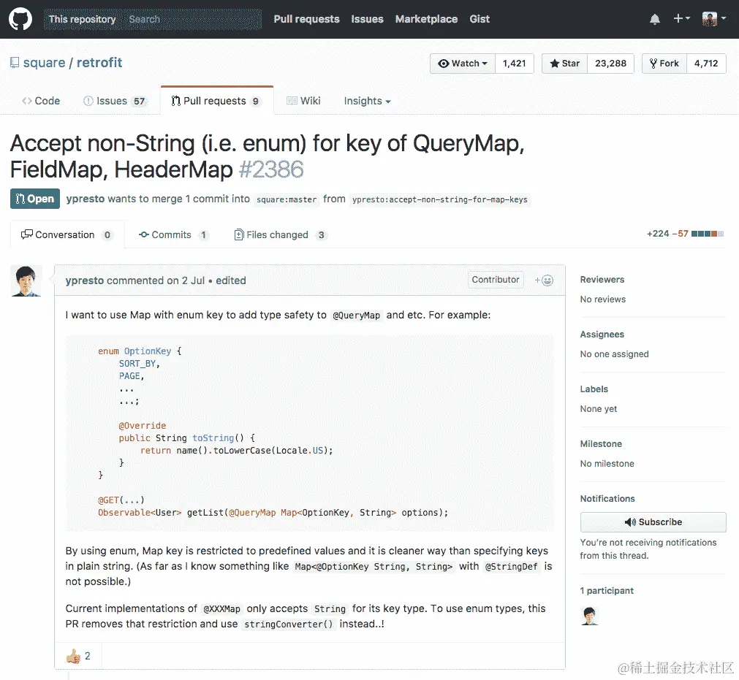Click the '1 participant' text

click(607, 590)
